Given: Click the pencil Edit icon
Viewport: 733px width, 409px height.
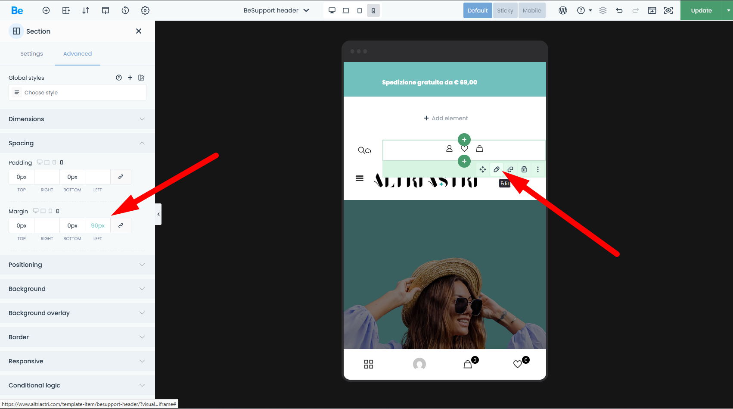Looking at the screenshot, I should click(x=497, y=169).
